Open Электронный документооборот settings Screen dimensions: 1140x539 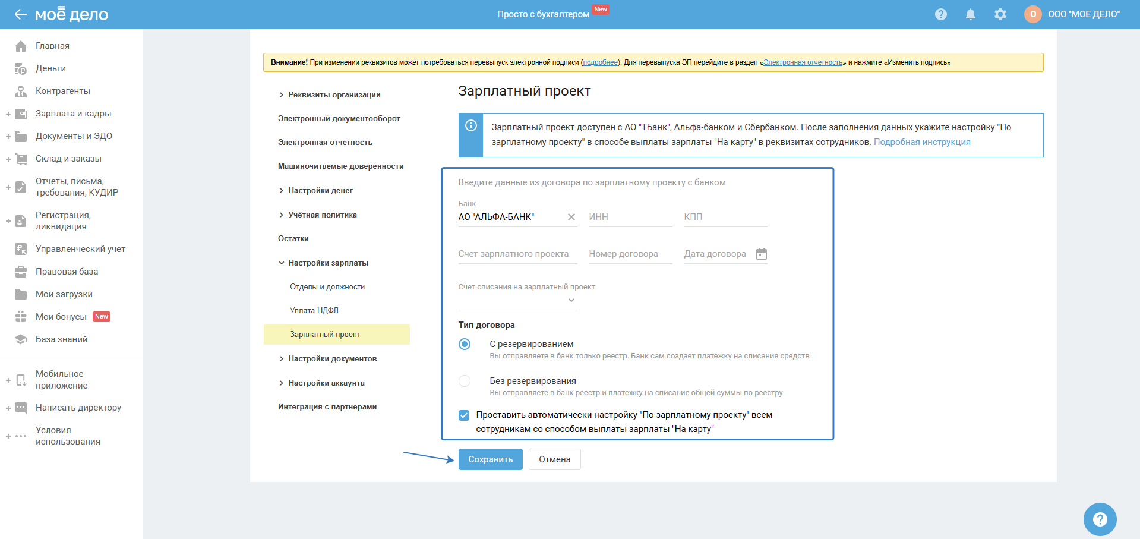tap(339, 119)
